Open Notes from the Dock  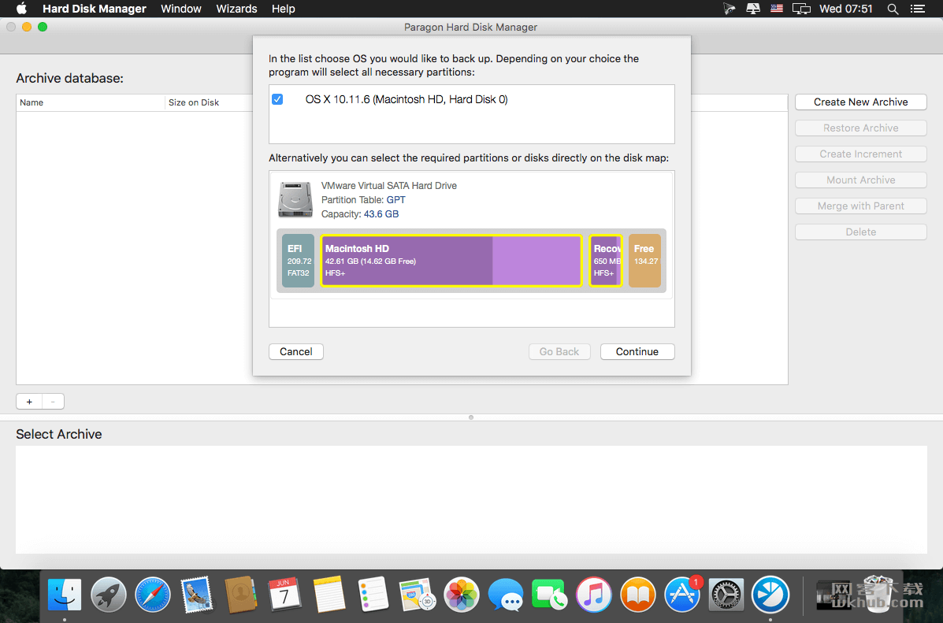329,595
